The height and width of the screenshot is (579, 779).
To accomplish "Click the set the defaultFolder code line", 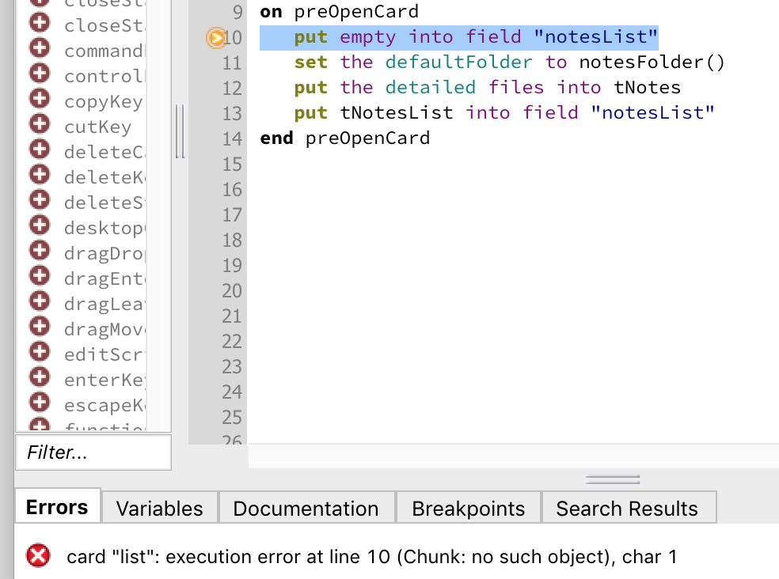I will pyautogui.click(x=510, y=62).
